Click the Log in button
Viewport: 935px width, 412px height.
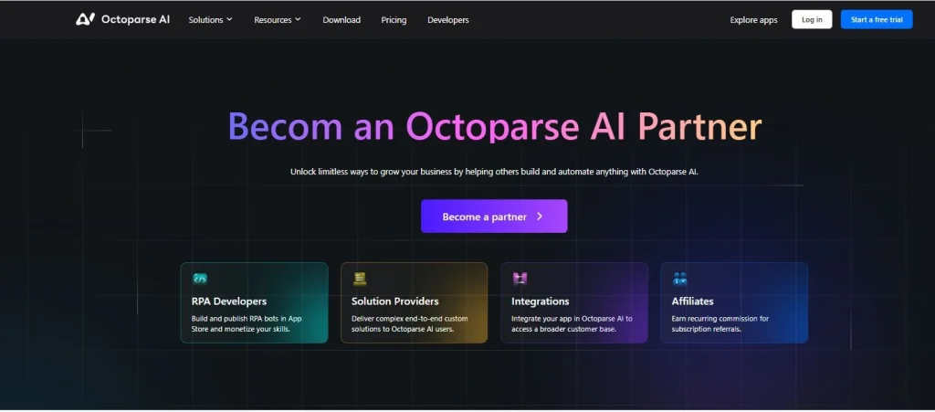point(812,20)
